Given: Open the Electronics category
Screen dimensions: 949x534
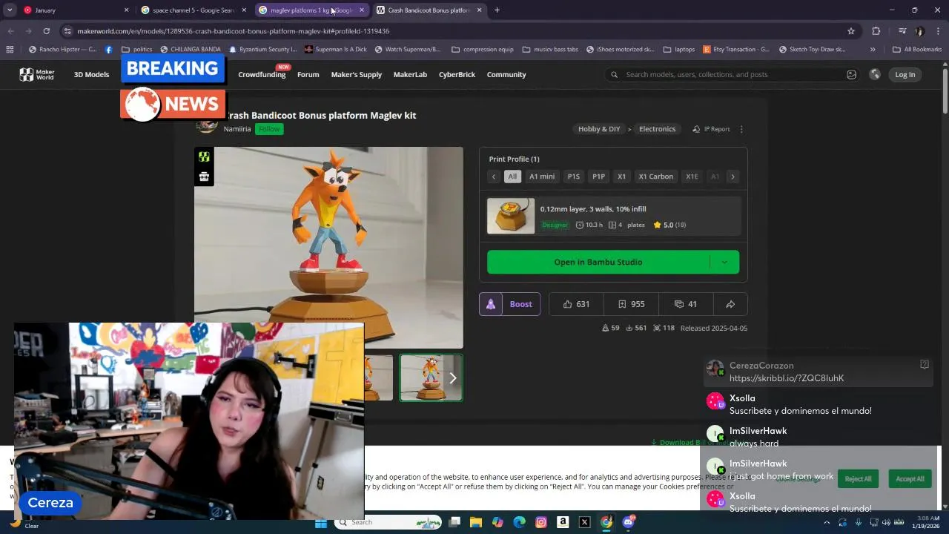Looking at the screenshot, I should tap(658, 129).
